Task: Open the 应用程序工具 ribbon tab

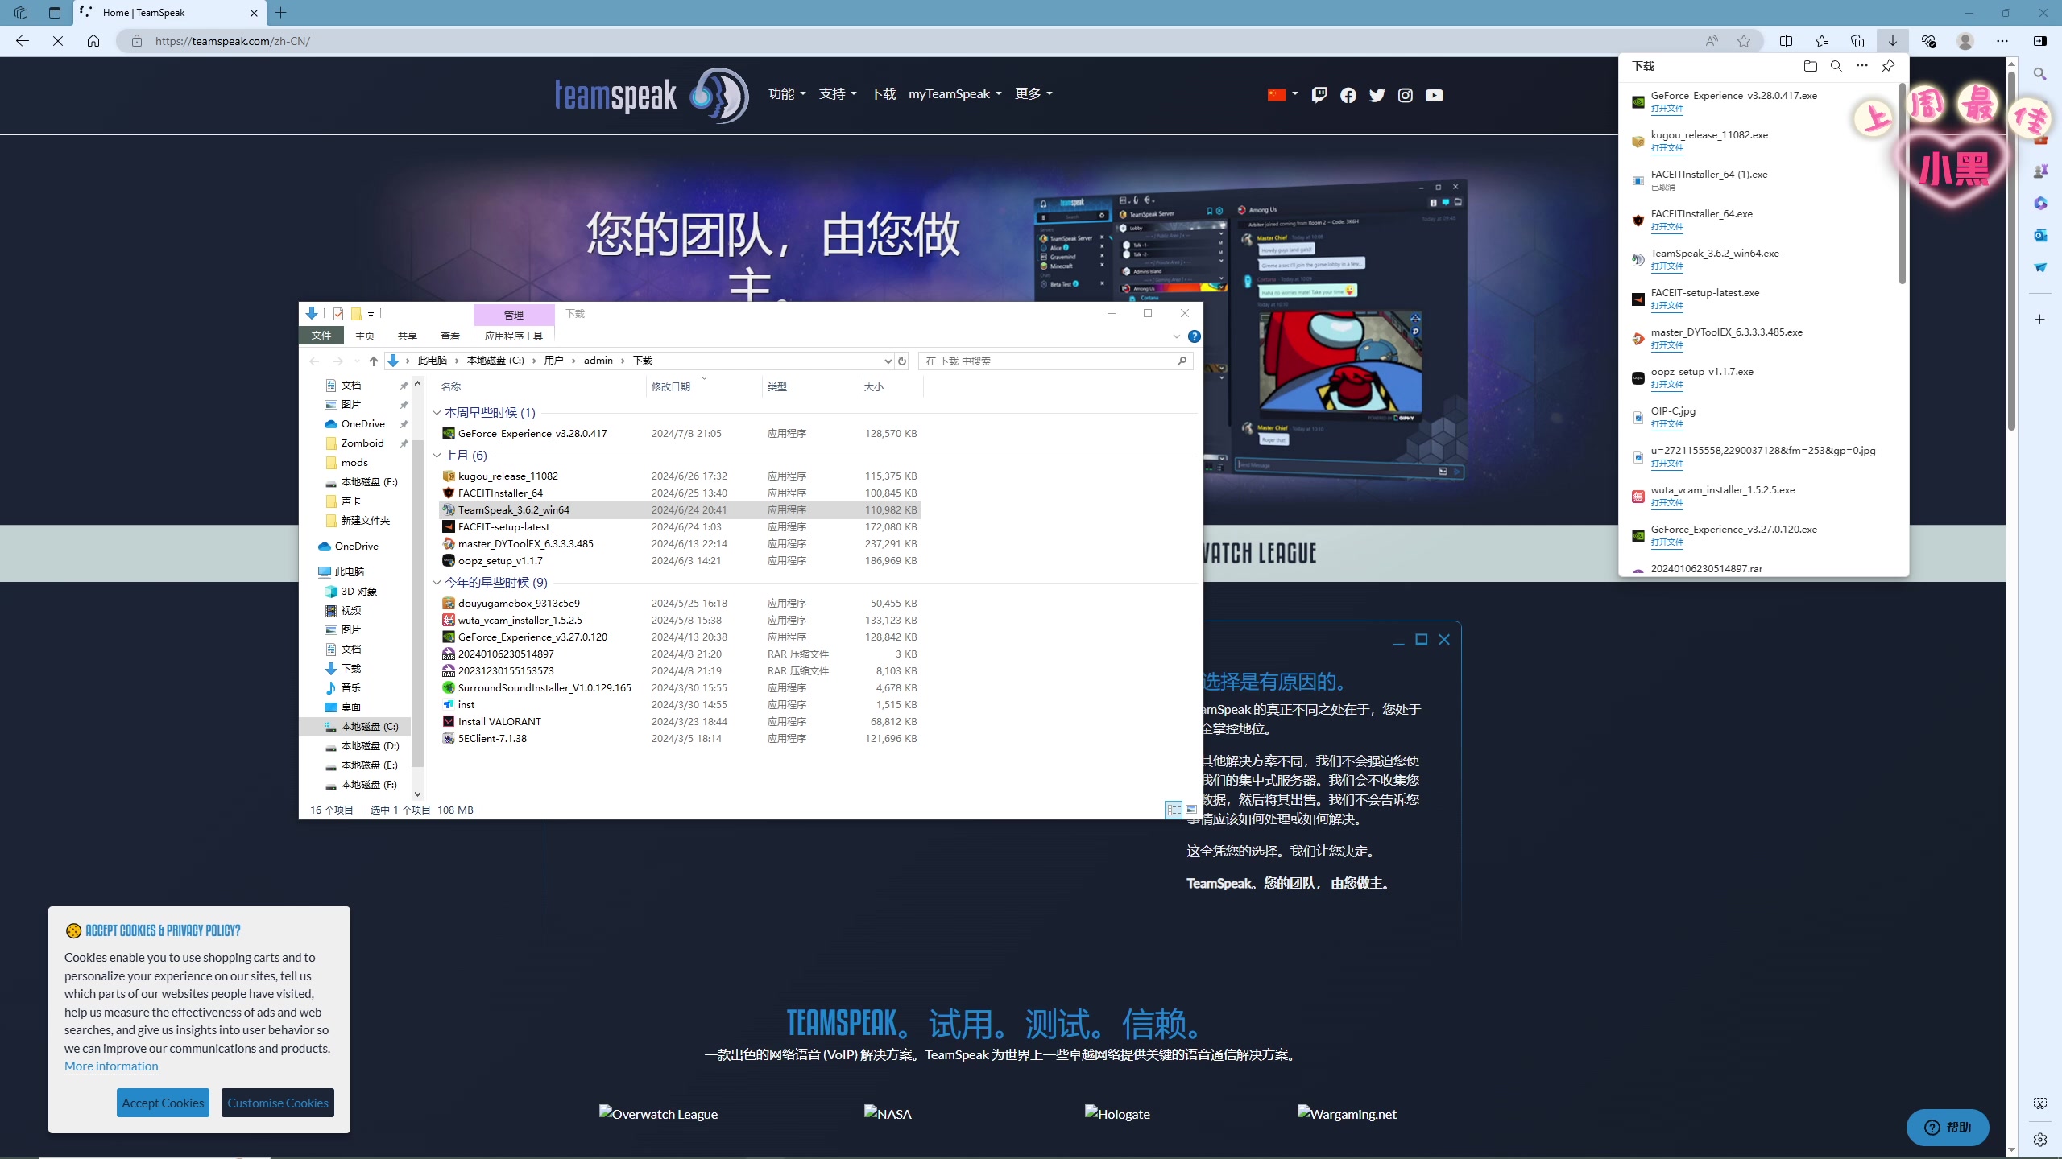Action: [x=514, y=336]
